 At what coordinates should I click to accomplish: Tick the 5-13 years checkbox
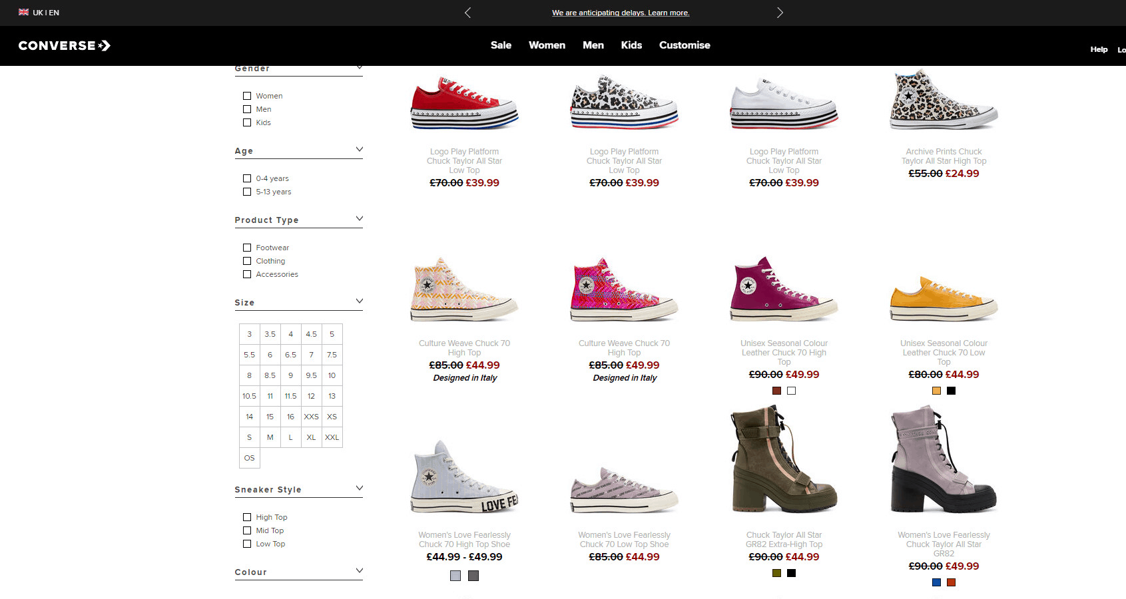point(247,192)
